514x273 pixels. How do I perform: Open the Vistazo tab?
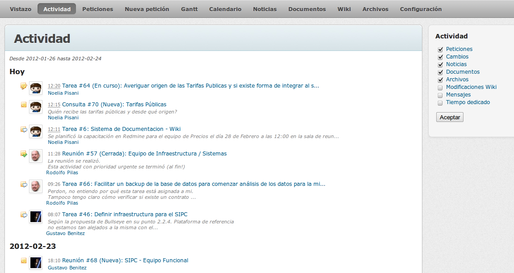pyautogui.click(x=21, y=9)
